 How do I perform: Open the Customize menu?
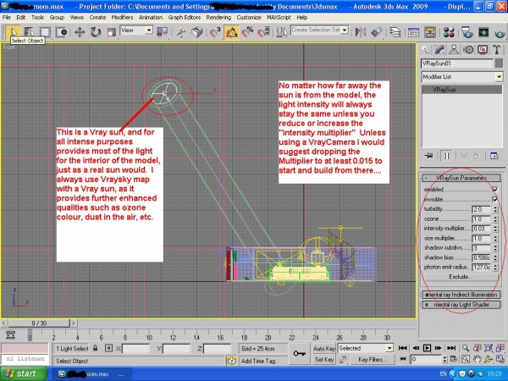(x=249, y=18)
